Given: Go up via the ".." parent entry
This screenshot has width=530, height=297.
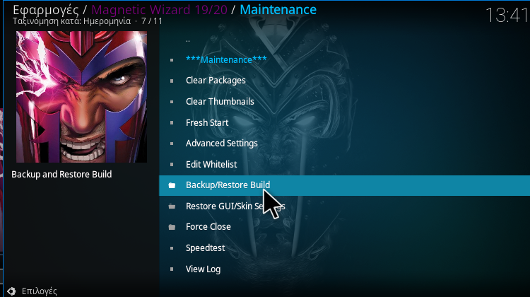Looking at the screenshot, I should coord(344,40).
